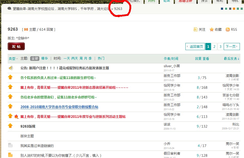Image resolution: width=244 pixels, height=158 pixels.
Task: Click the RSS feed icon
Action: [228, 30]
